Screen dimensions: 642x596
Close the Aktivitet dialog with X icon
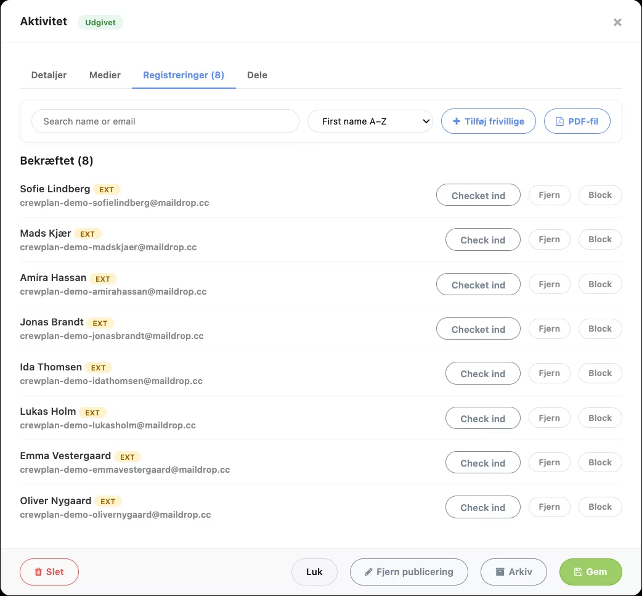617,22
